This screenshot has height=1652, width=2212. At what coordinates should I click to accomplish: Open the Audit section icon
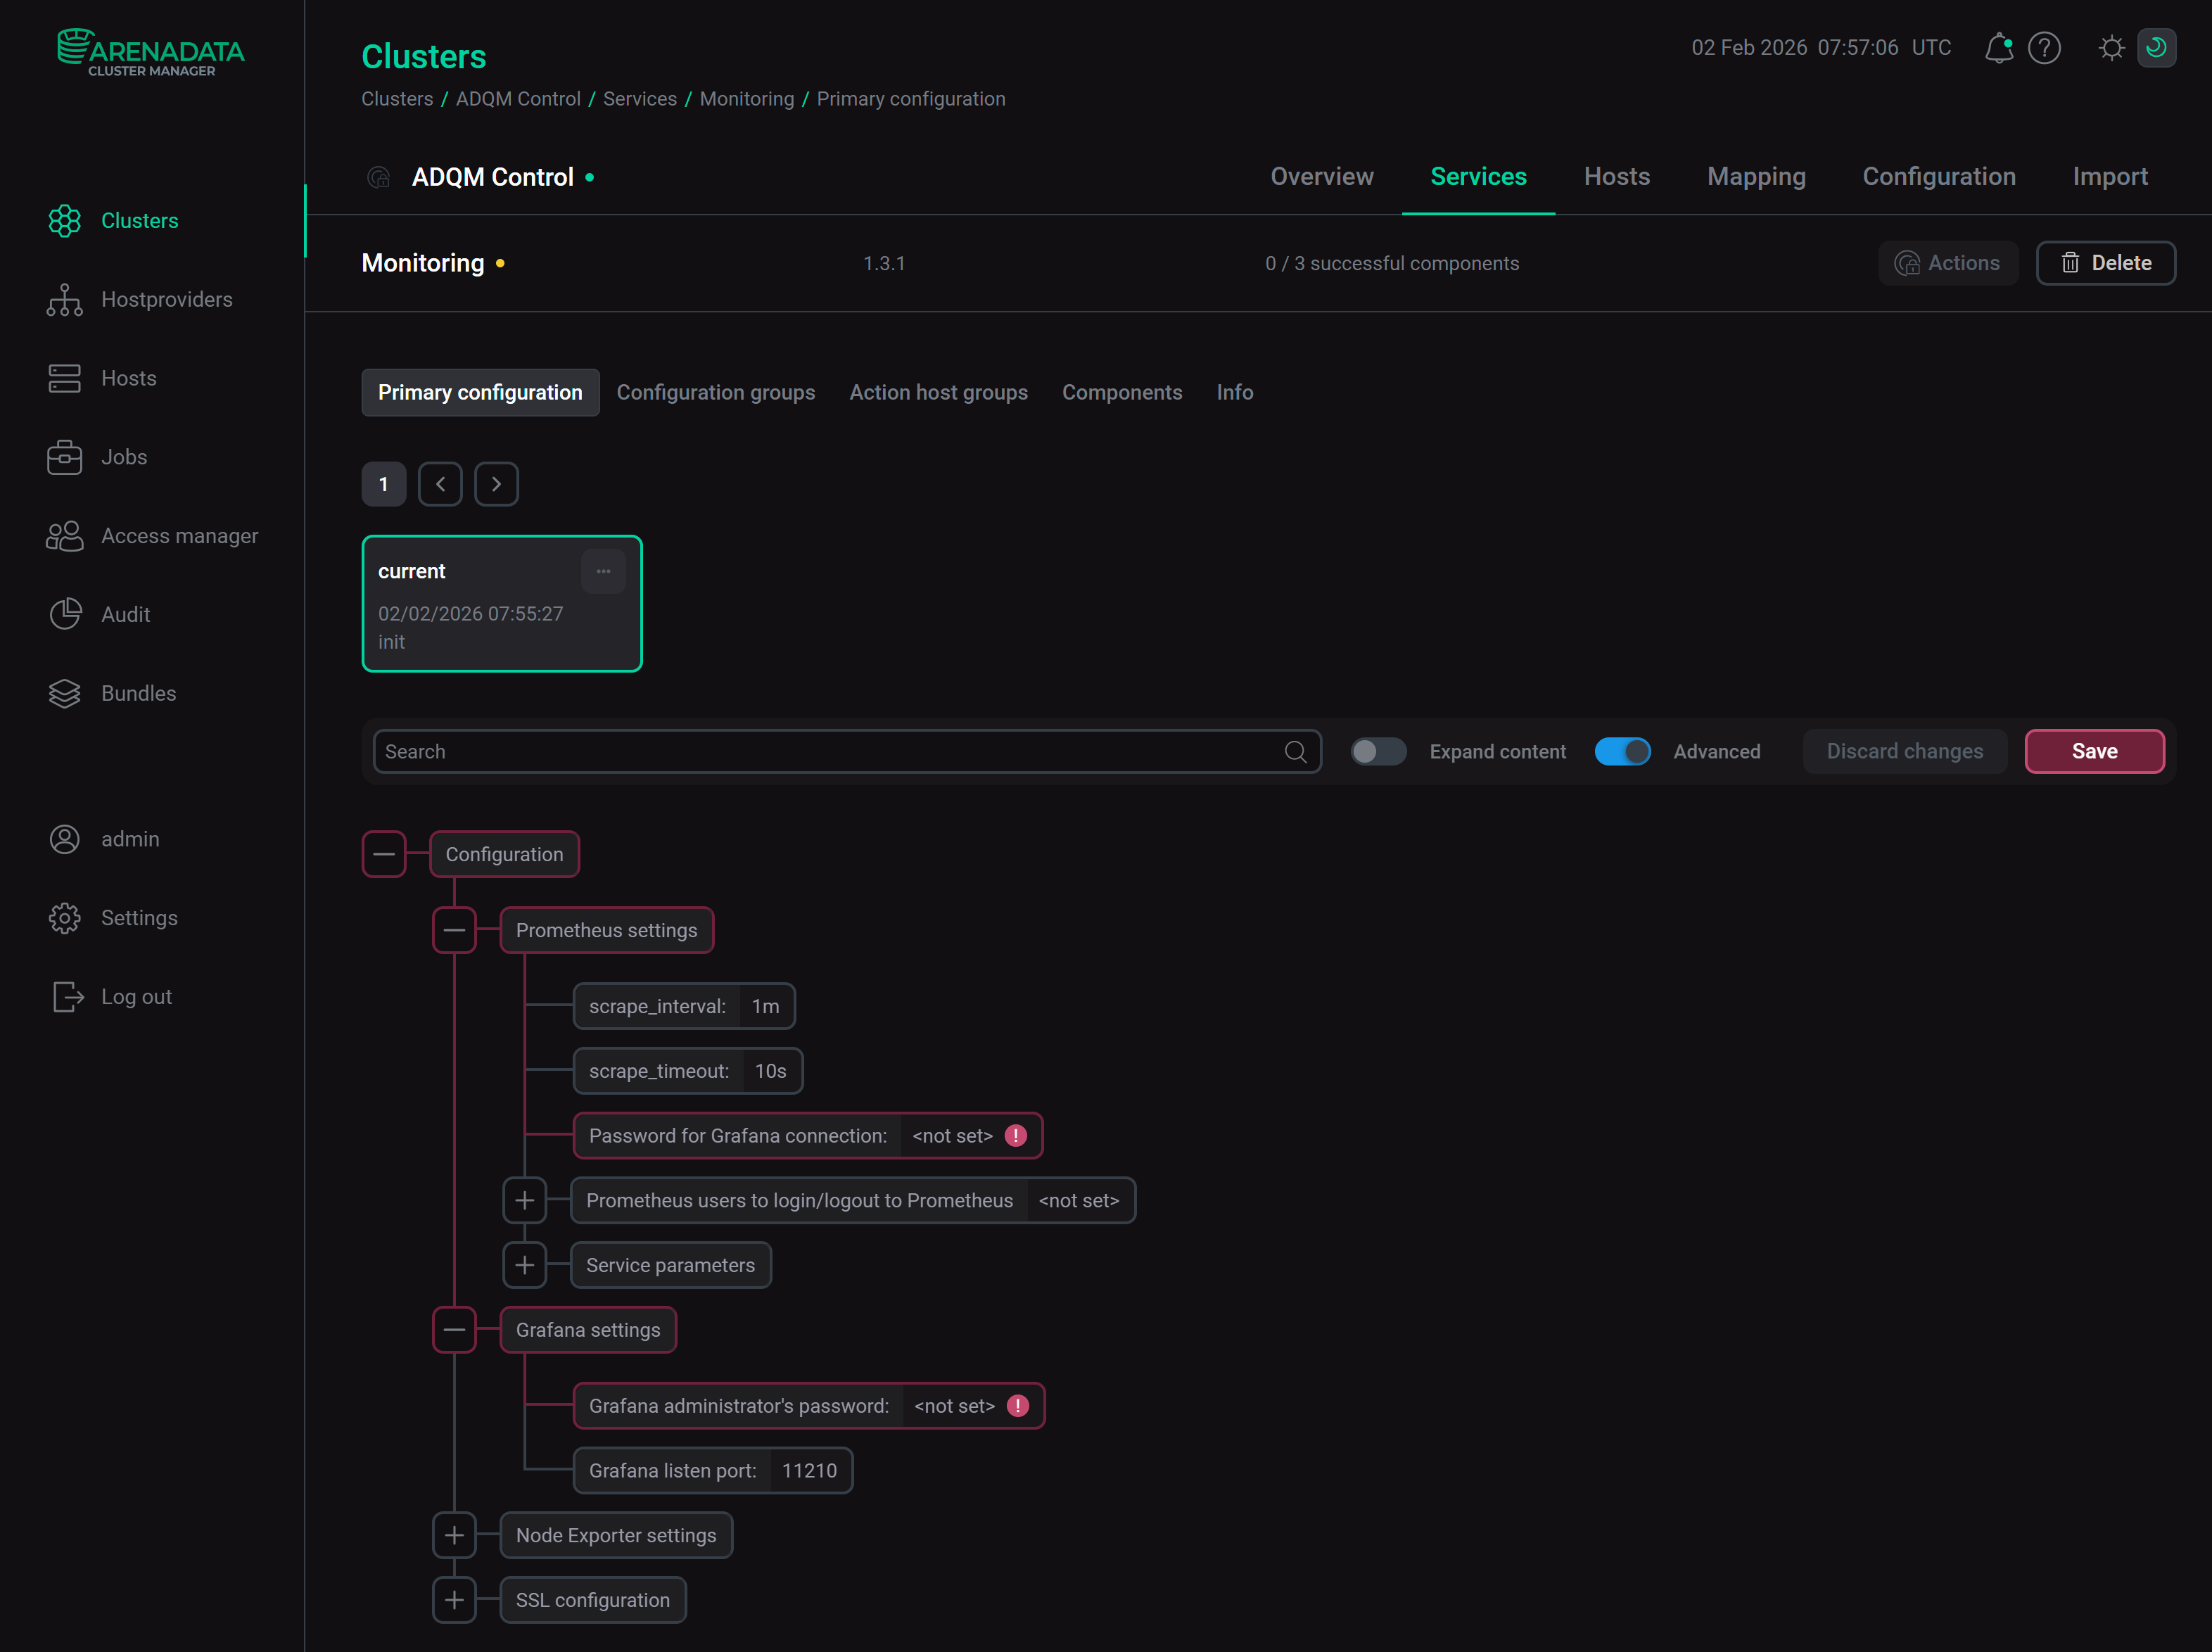pos(65,614)
